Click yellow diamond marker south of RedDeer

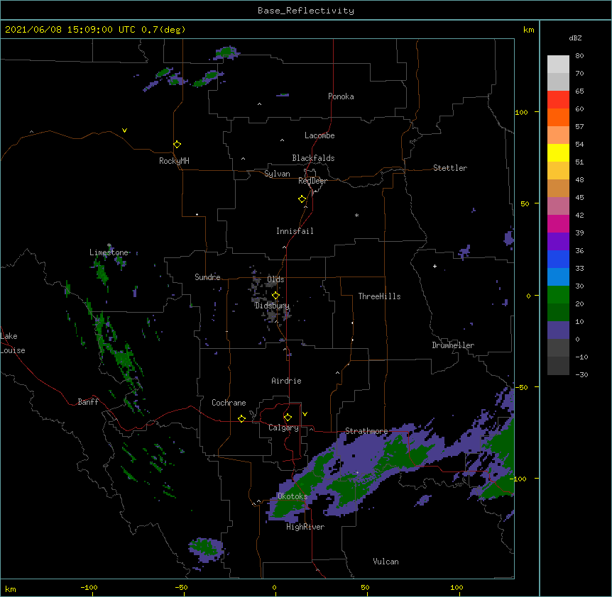[302, 199]
